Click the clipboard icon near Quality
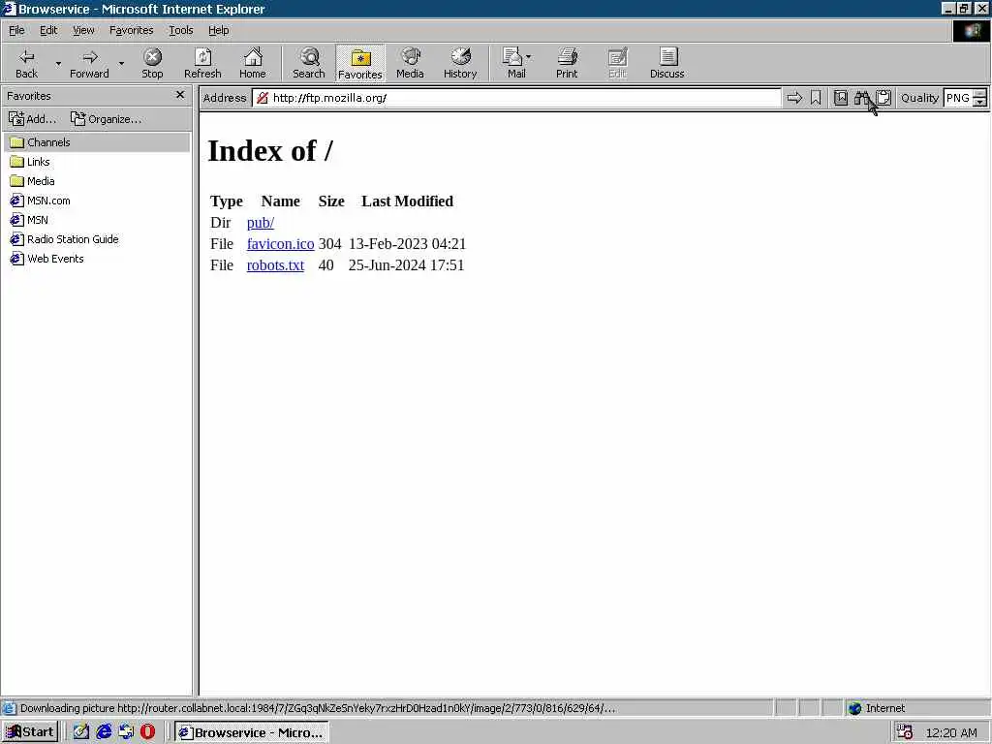This screenshot has height=744, width=992. (883, 98)
